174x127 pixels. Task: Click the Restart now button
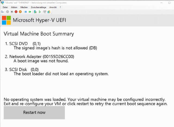click(34, 113)
